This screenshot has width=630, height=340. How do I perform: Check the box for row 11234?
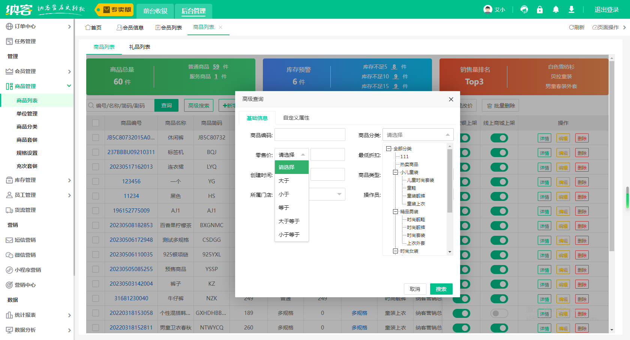tap(96, 196)
